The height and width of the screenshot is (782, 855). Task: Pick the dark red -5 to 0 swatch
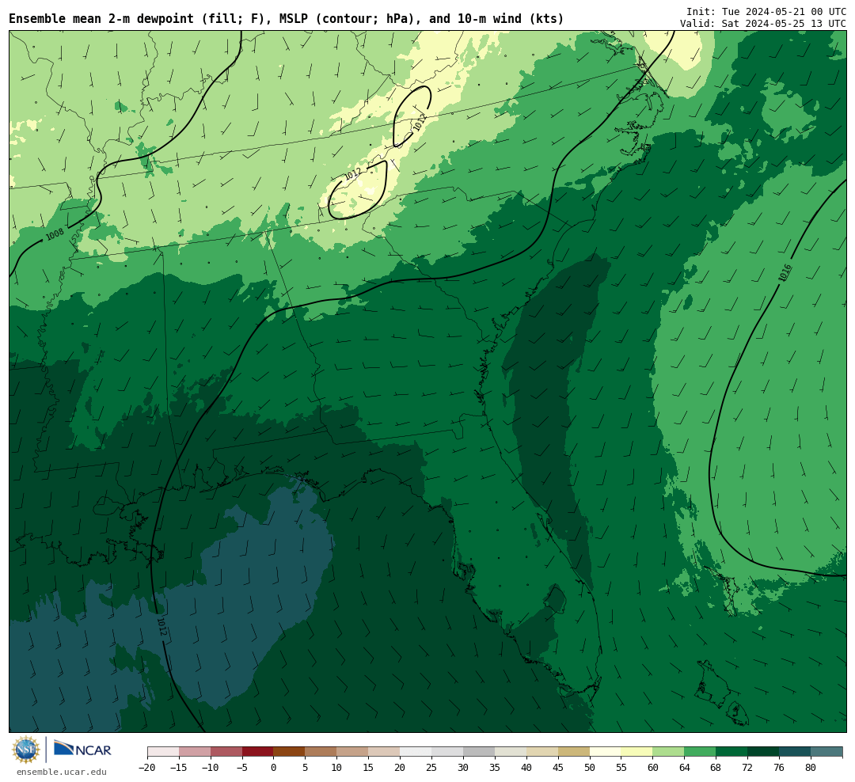(258, 752)
